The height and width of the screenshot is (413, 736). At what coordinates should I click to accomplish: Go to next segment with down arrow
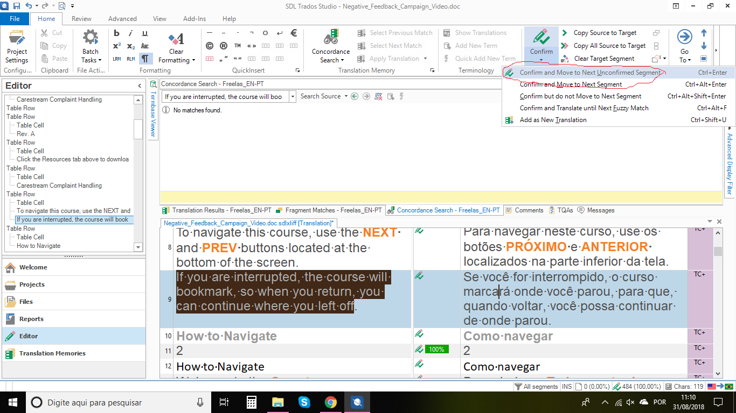[x=704, y=46]
